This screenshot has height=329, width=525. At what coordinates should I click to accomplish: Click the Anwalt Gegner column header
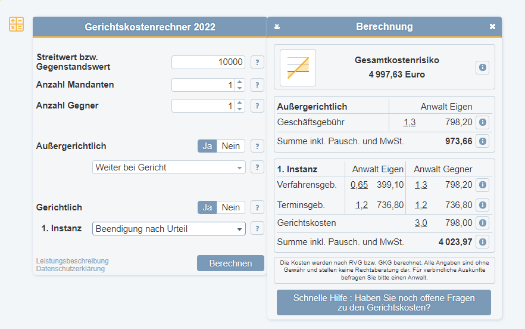tap(443, 169)
